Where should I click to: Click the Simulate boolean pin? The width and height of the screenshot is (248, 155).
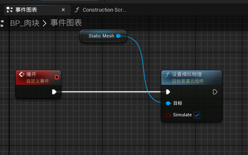[169, 115]
